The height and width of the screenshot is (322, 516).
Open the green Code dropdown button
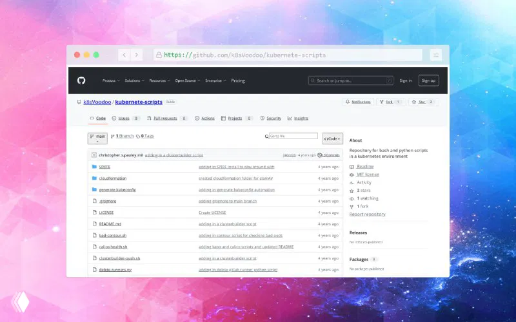(x=332, y=138)
